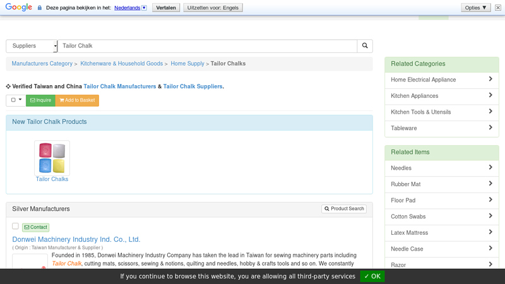The image size is (505, 284).
Task: Close the Google Translate bar
Action: 497,8
